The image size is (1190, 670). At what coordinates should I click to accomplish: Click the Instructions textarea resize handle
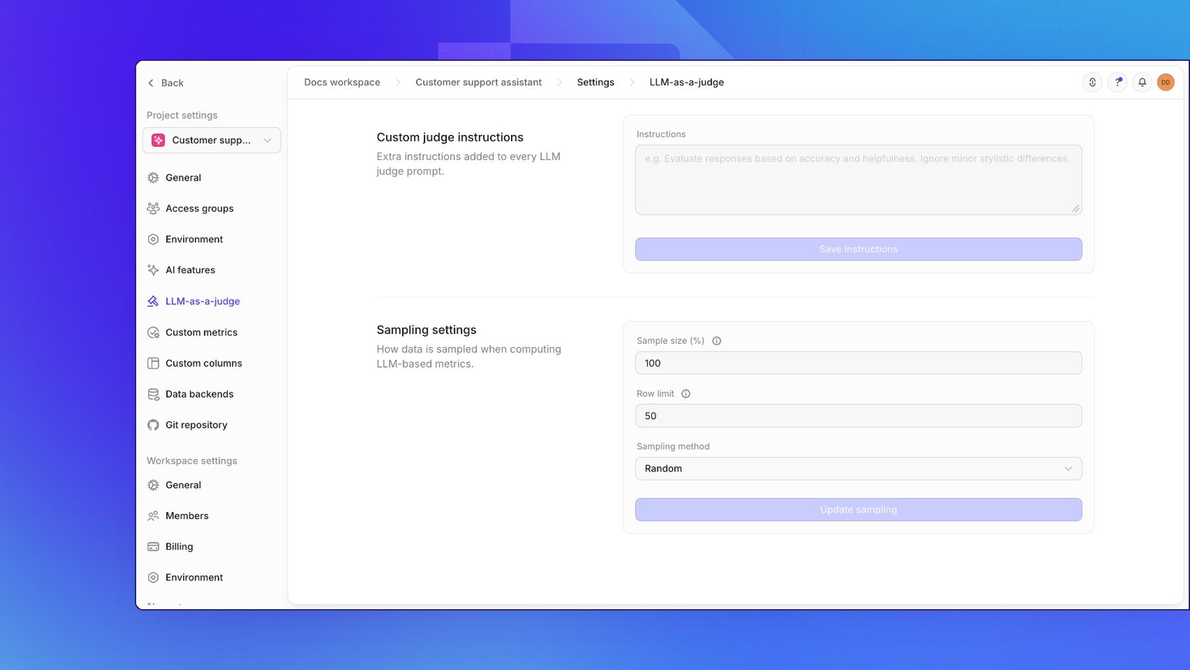tap(1076, 209)
